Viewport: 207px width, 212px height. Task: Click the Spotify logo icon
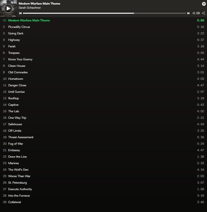click(204, 4)
